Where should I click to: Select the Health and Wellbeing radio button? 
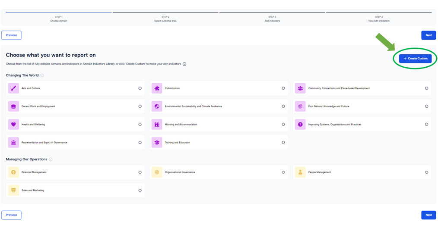[140, 124]
